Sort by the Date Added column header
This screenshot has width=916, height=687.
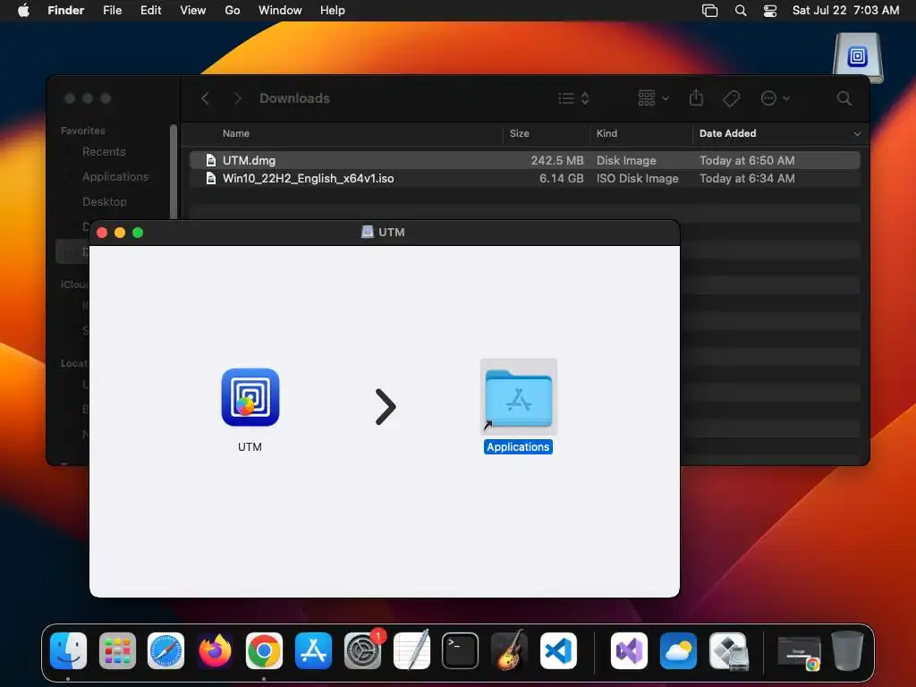[727, 133]
